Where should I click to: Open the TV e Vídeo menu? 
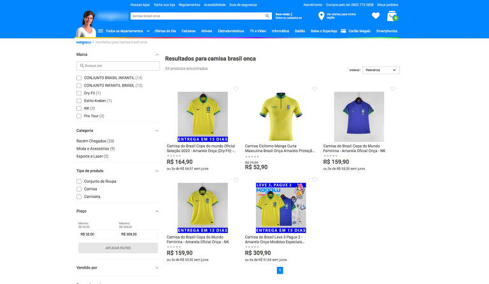[258, 31]
